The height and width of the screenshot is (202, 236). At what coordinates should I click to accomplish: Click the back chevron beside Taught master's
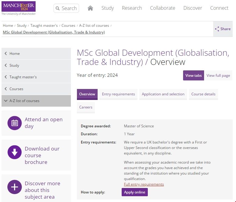pyautogui.click(x=6, y=77)
